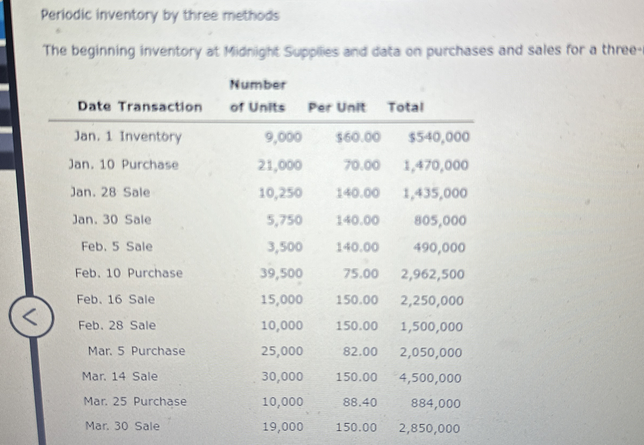Viewport: 644px width, 445px height.
Task: Select the Jan. 10 Purchase row
Action: (x=124, y=164)
